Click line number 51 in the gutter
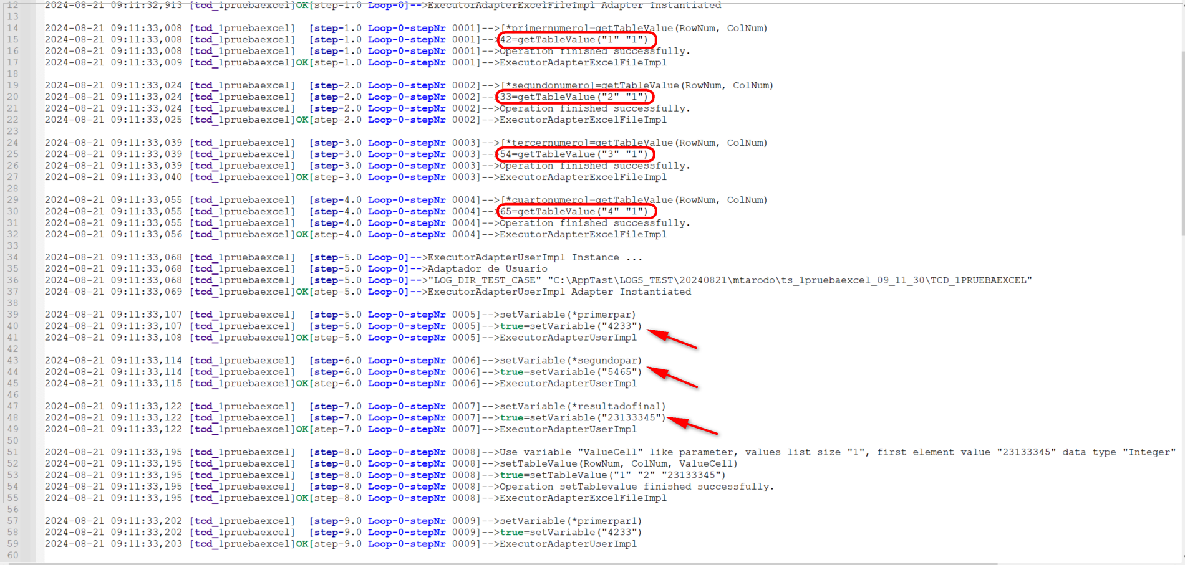The image size is (1185, 565). (12, 452)
